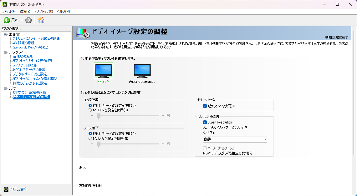The image size is (357, 196).
Task: Open the クオリティ 自動 dropdown
Action: [235, 139]
